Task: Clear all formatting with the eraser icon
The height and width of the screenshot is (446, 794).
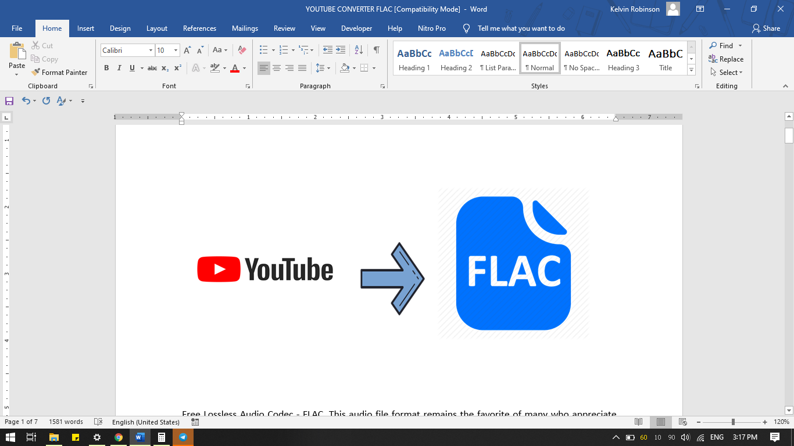Action: (242, 51)
